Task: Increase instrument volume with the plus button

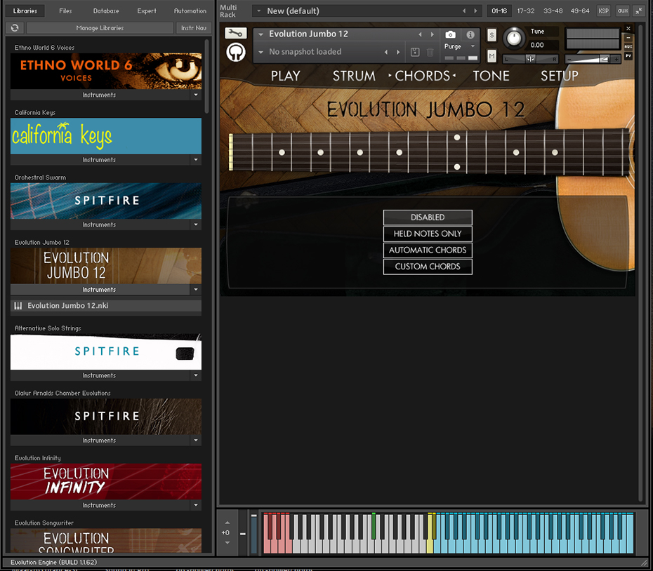Action: tap(616, 59)
